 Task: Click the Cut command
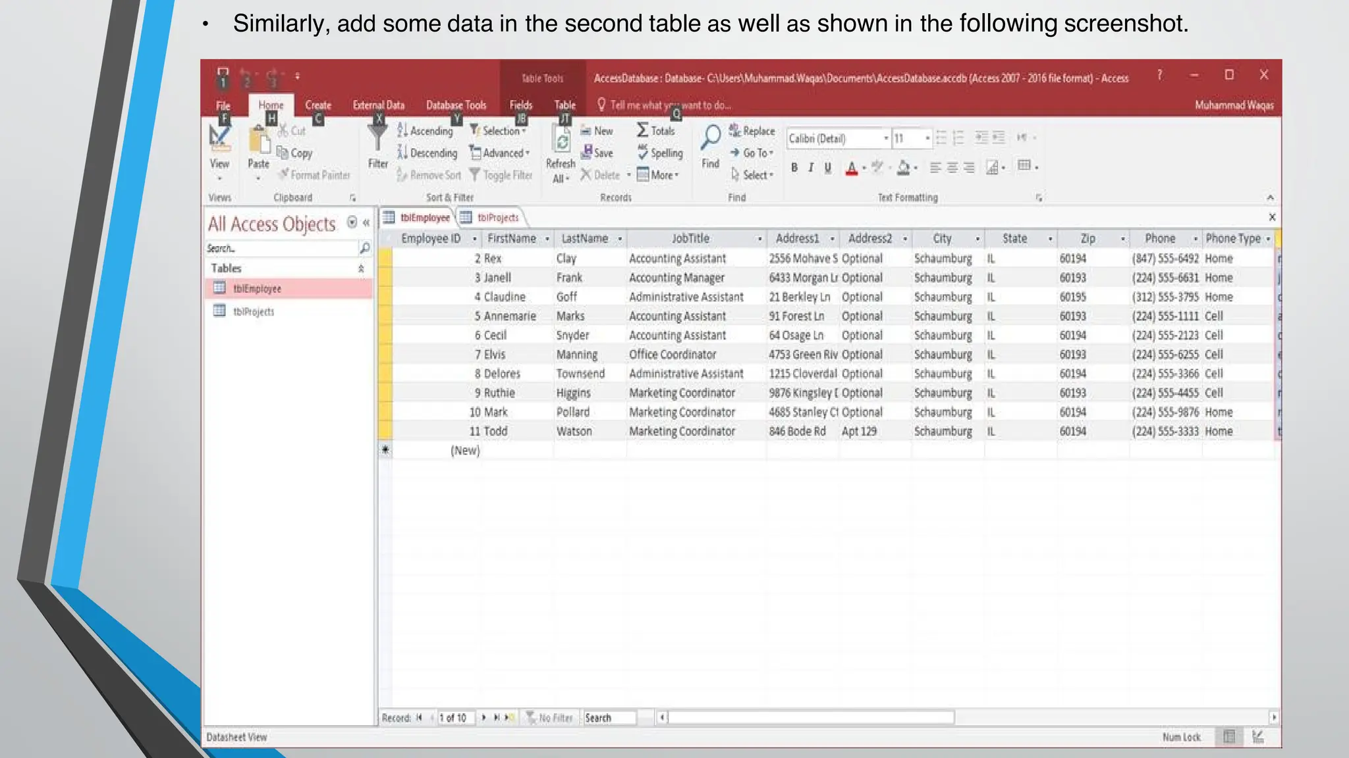[x=292, y=131]
